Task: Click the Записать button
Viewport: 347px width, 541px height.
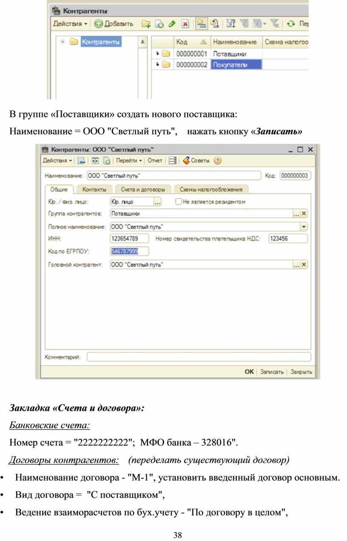Action: point(272,372)
